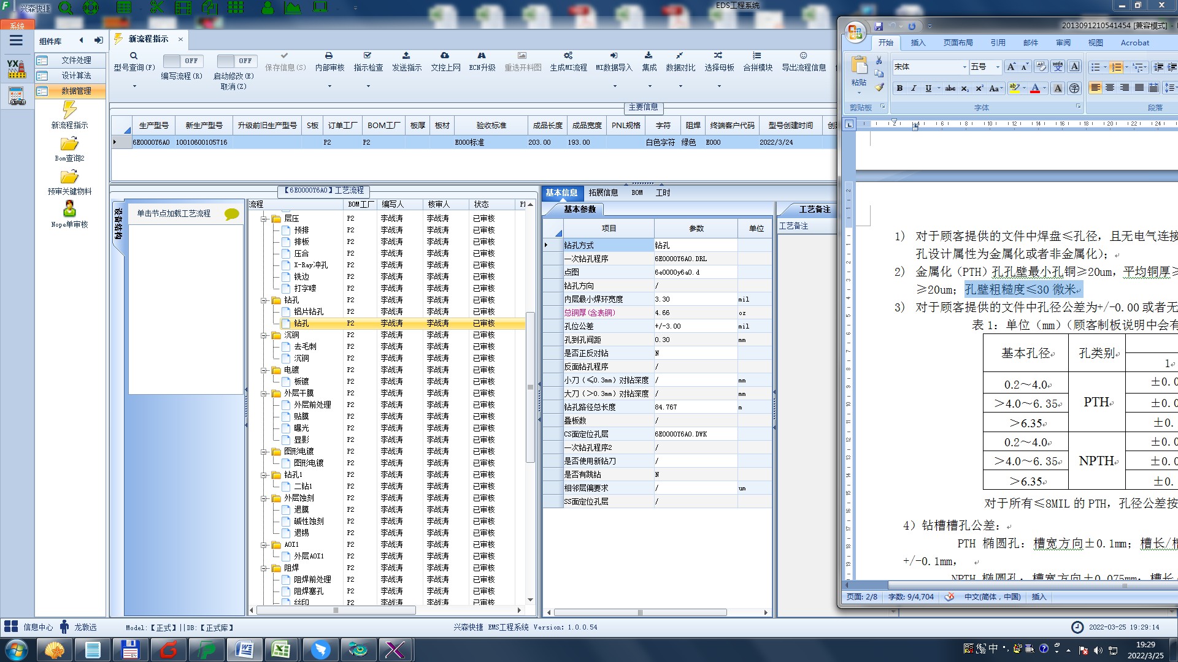The image size is (1178, 662).
Task: Click the bold button in Word ribbon
Action: point(899,88)
